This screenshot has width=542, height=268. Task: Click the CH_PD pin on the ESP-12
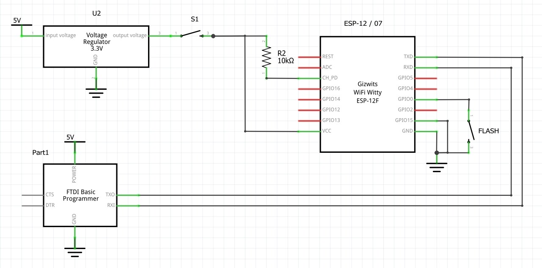point(309,78)
